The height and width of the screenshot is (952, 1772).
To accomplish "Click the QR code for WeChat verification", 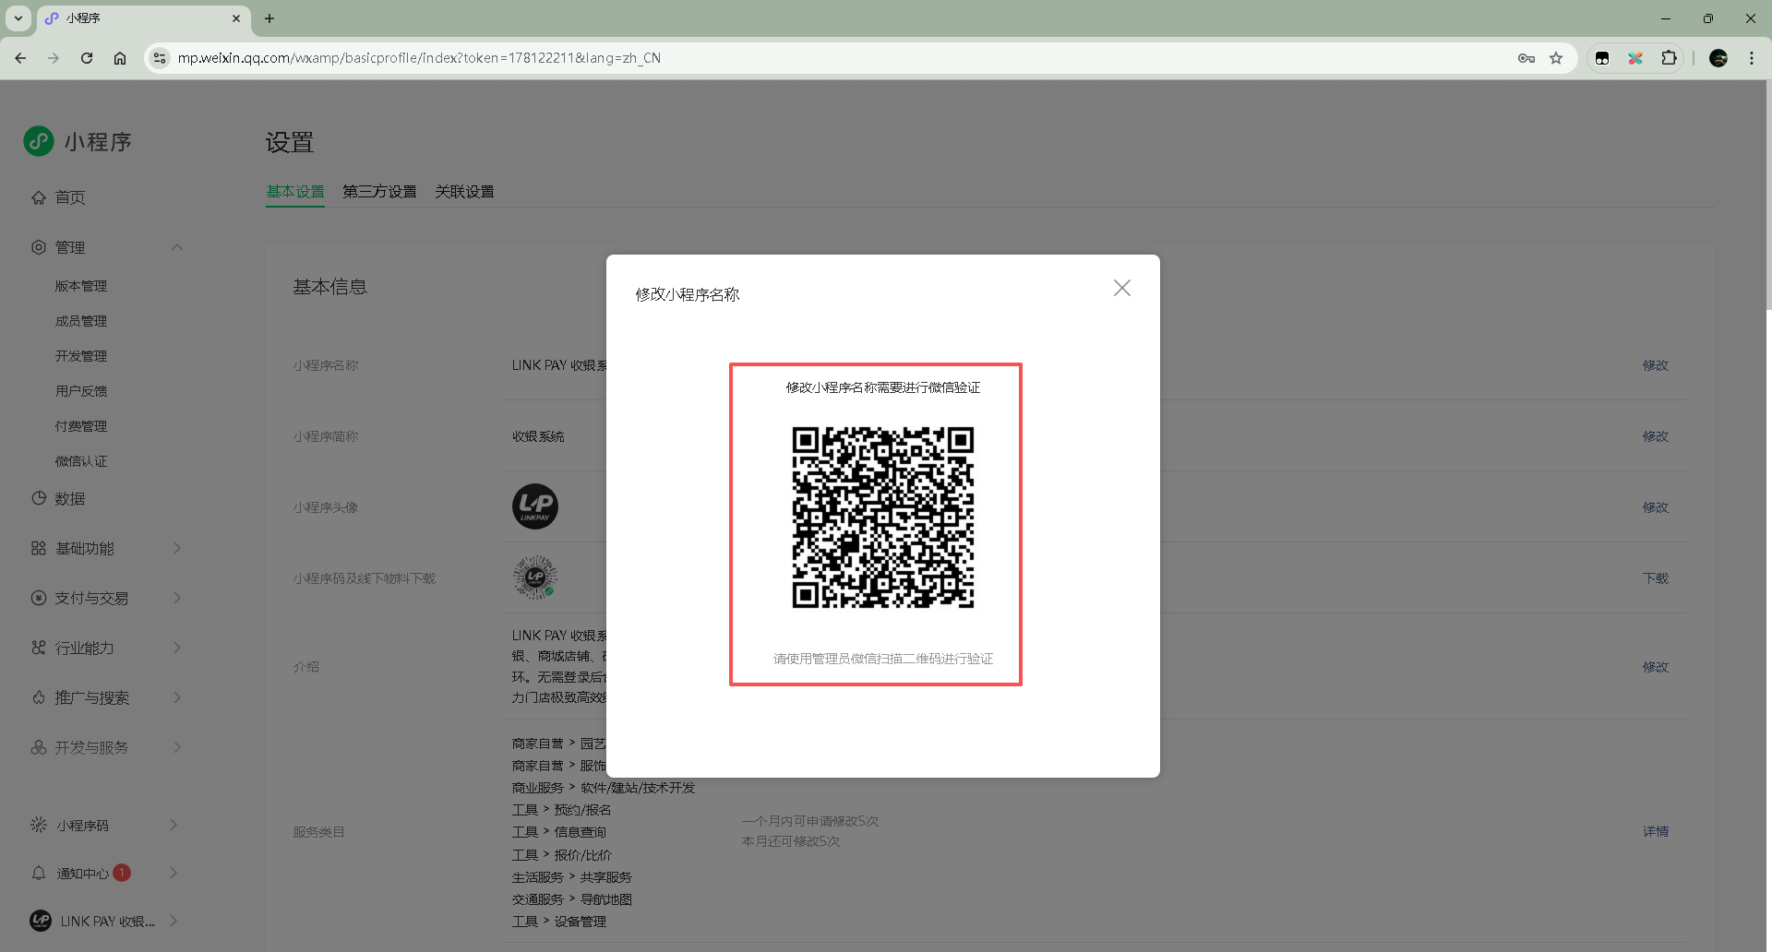I will click(882, 518).
